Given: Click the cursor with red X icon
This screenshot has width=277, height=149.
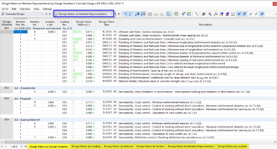Looking at the screenshot, I should coord(196,14).
